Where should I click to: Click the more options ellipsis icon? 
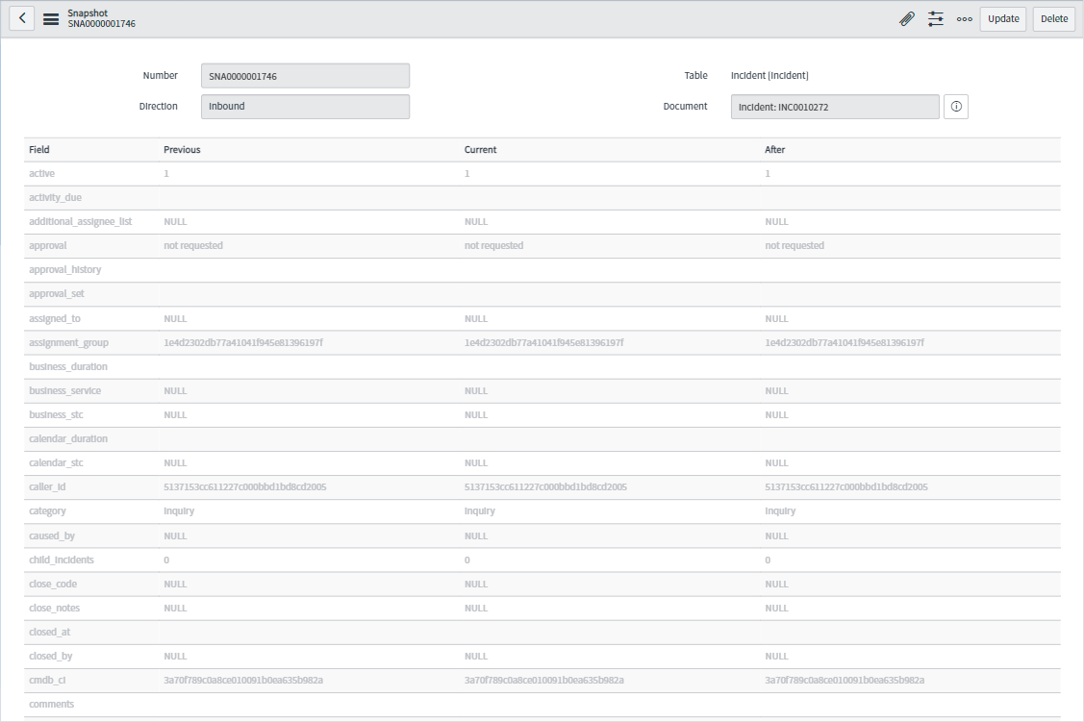(x=964, y=18)
